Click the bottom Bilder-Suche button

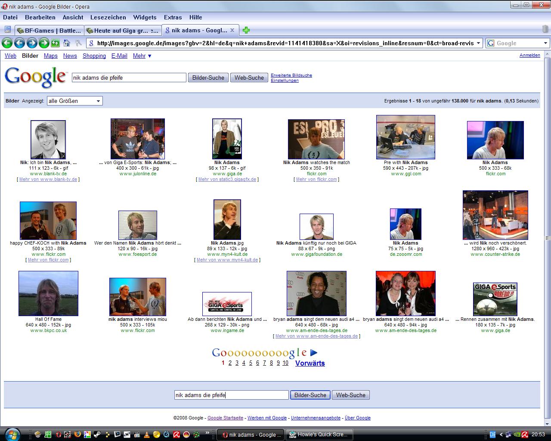pyautogui.click(x=310, y=395)
